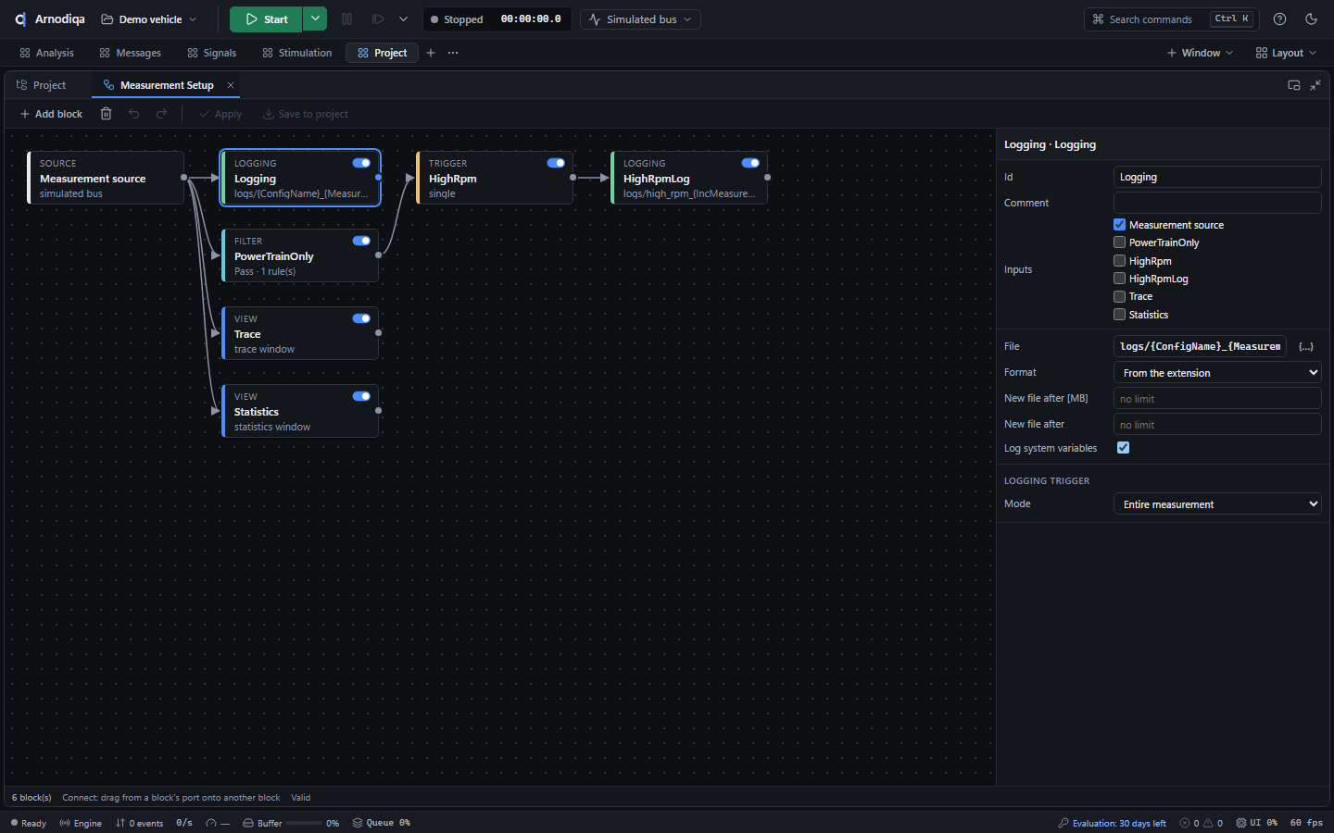Click the Engine status icon
The height and width of the screenshot is (833, 1334).
65,823
